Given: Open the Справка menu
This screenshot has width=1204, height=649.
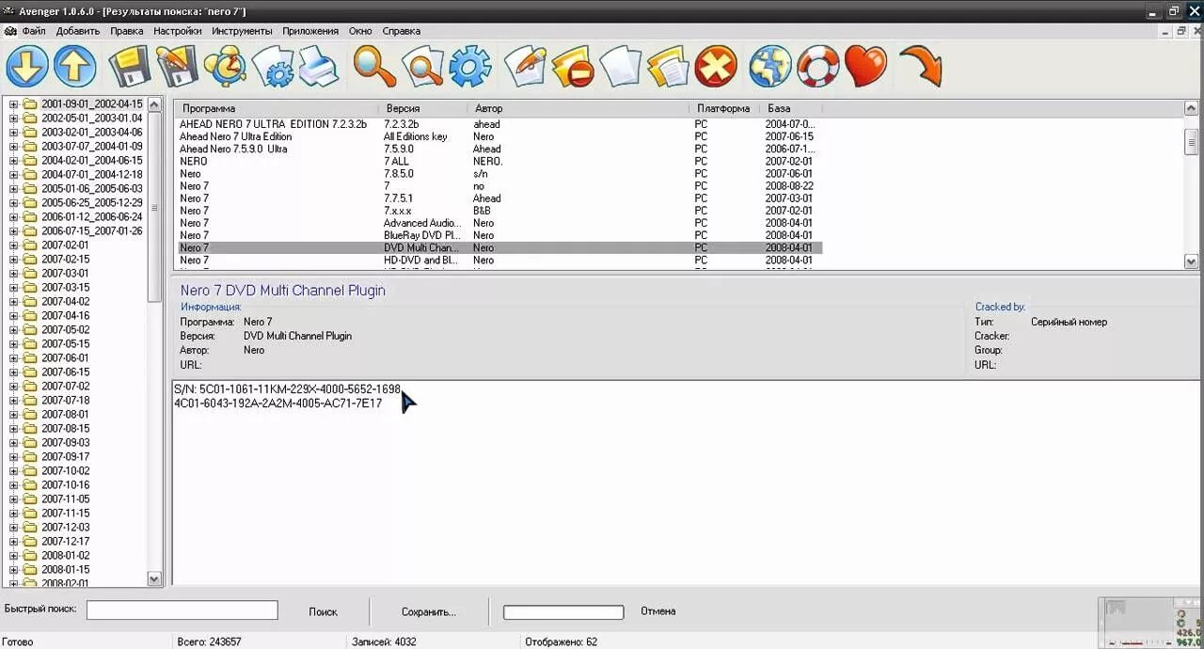Looking at the screenshot, I should point(402,31).
